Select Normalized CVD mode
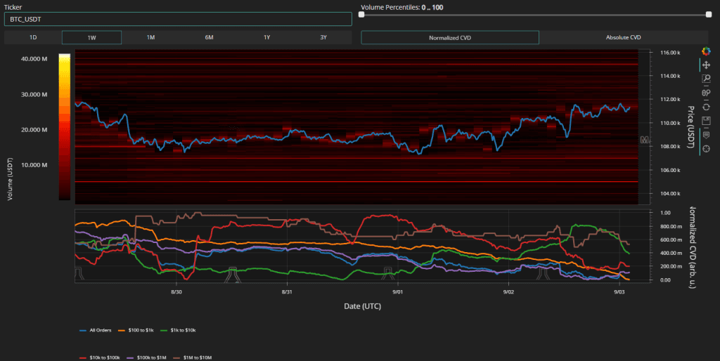The image size is (720, 361). (450, 37)
